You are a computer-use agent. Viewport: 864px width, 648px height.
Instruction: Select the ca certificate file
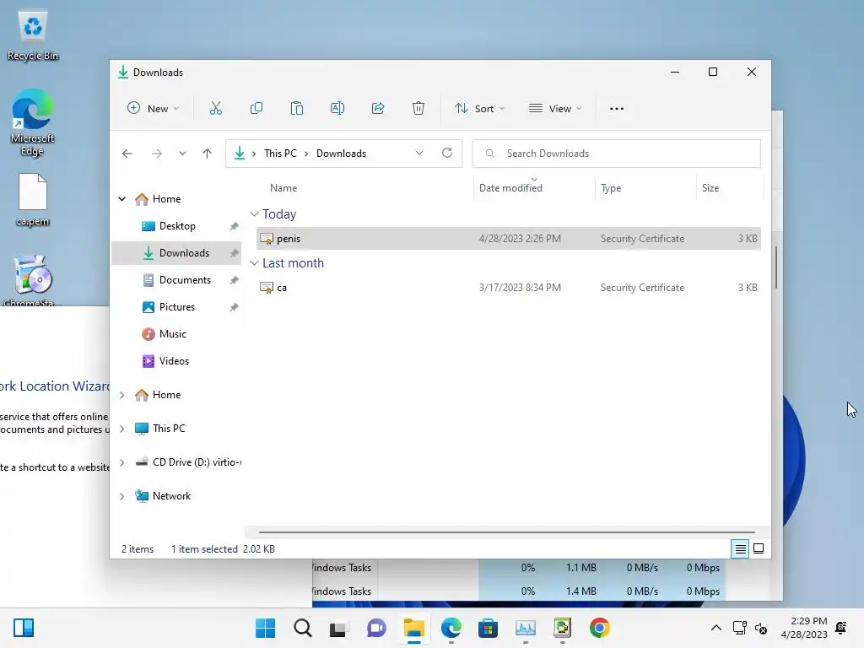(509, 288)
